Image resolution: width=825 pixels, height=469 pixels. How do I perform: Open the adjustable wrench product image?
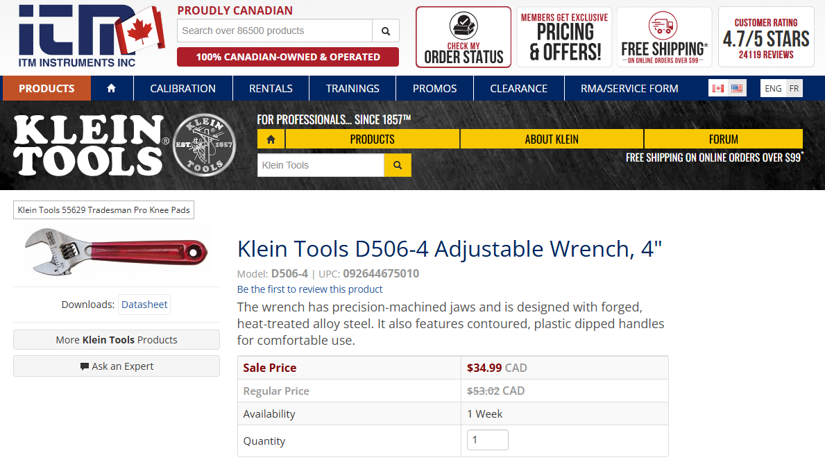(116, 253)
